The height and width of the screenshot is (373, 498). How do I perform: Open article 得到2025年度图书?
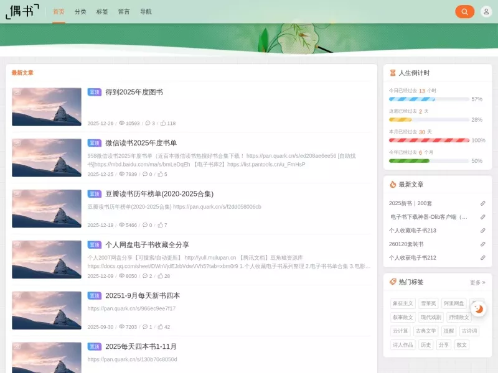tap(134, 92)
